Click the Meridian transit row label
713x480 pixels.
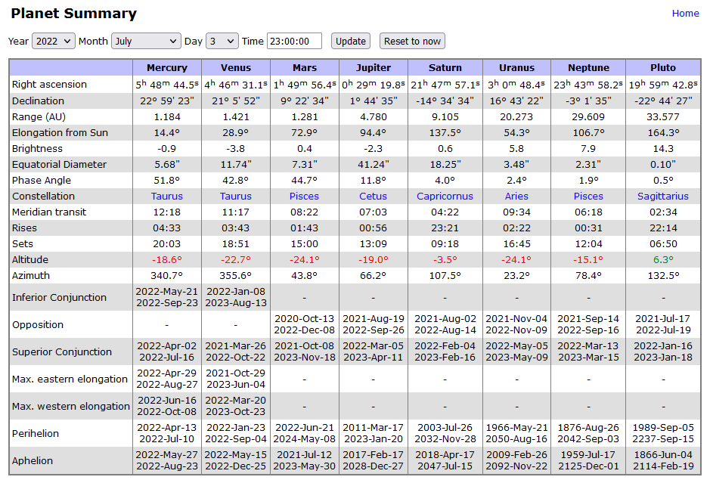point(49,212)
